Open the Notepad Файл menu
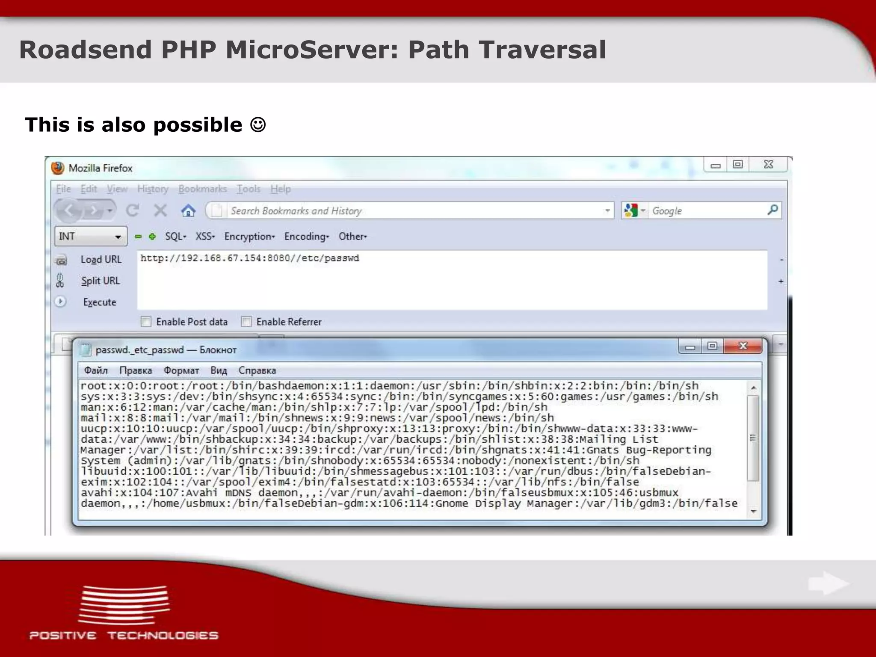 96,370
